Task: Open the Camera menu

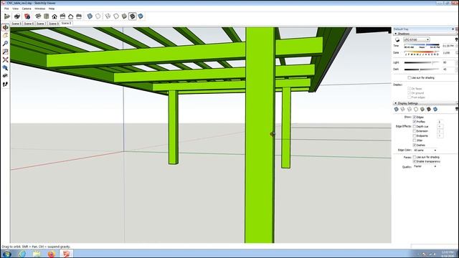Action: pos(27,9)
